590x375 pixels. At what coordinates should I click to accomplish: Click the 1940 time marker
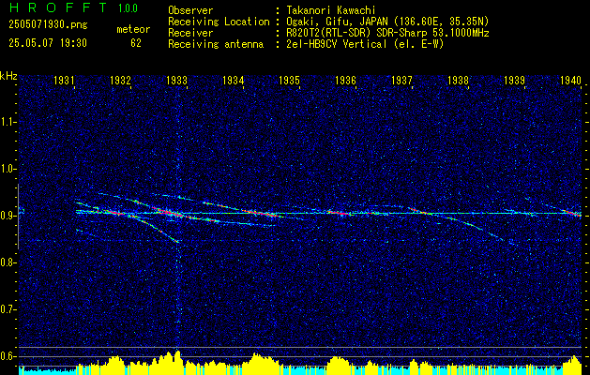tap(571, 80)
